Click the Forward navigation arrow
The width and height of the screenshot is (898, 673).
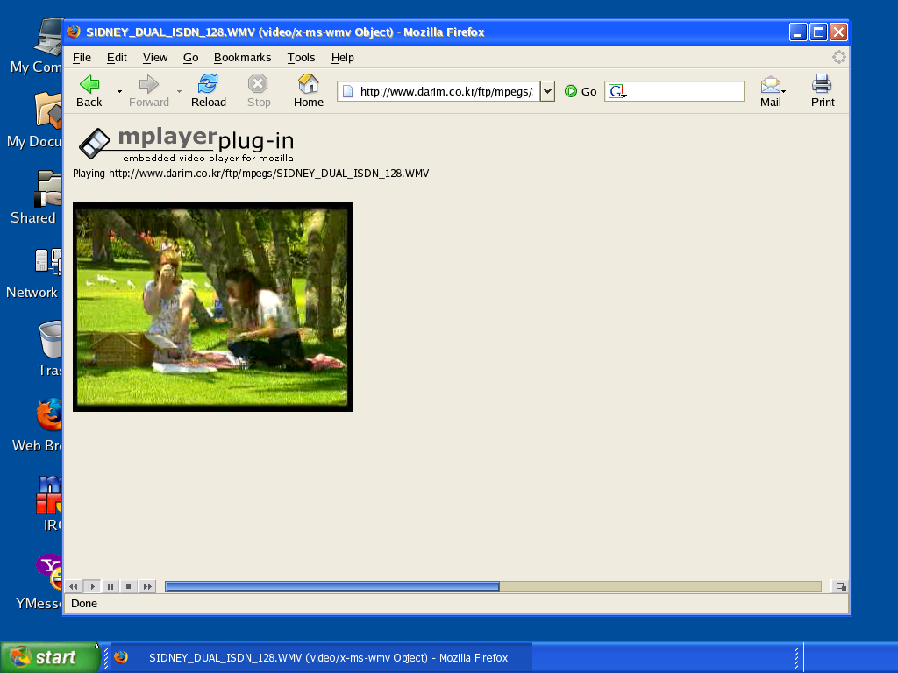tap(149, 91)
